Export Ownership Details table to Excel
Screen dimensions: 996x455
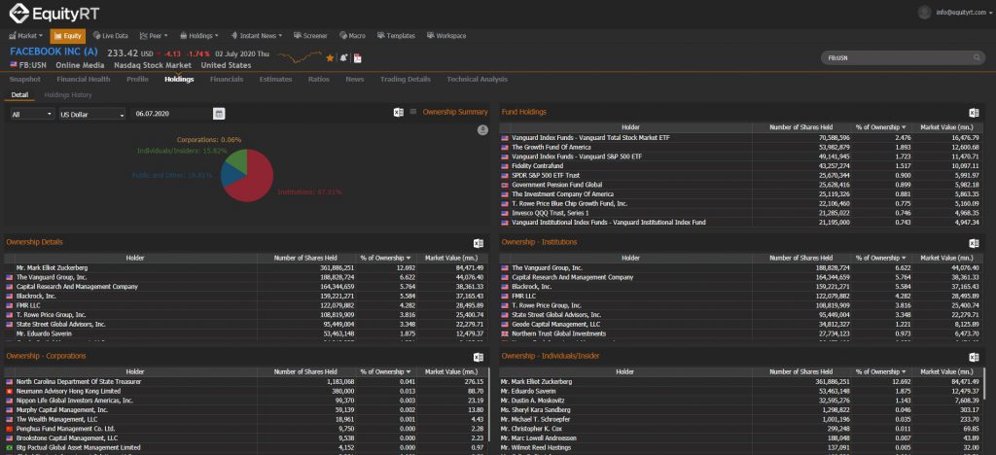(479, 243)
